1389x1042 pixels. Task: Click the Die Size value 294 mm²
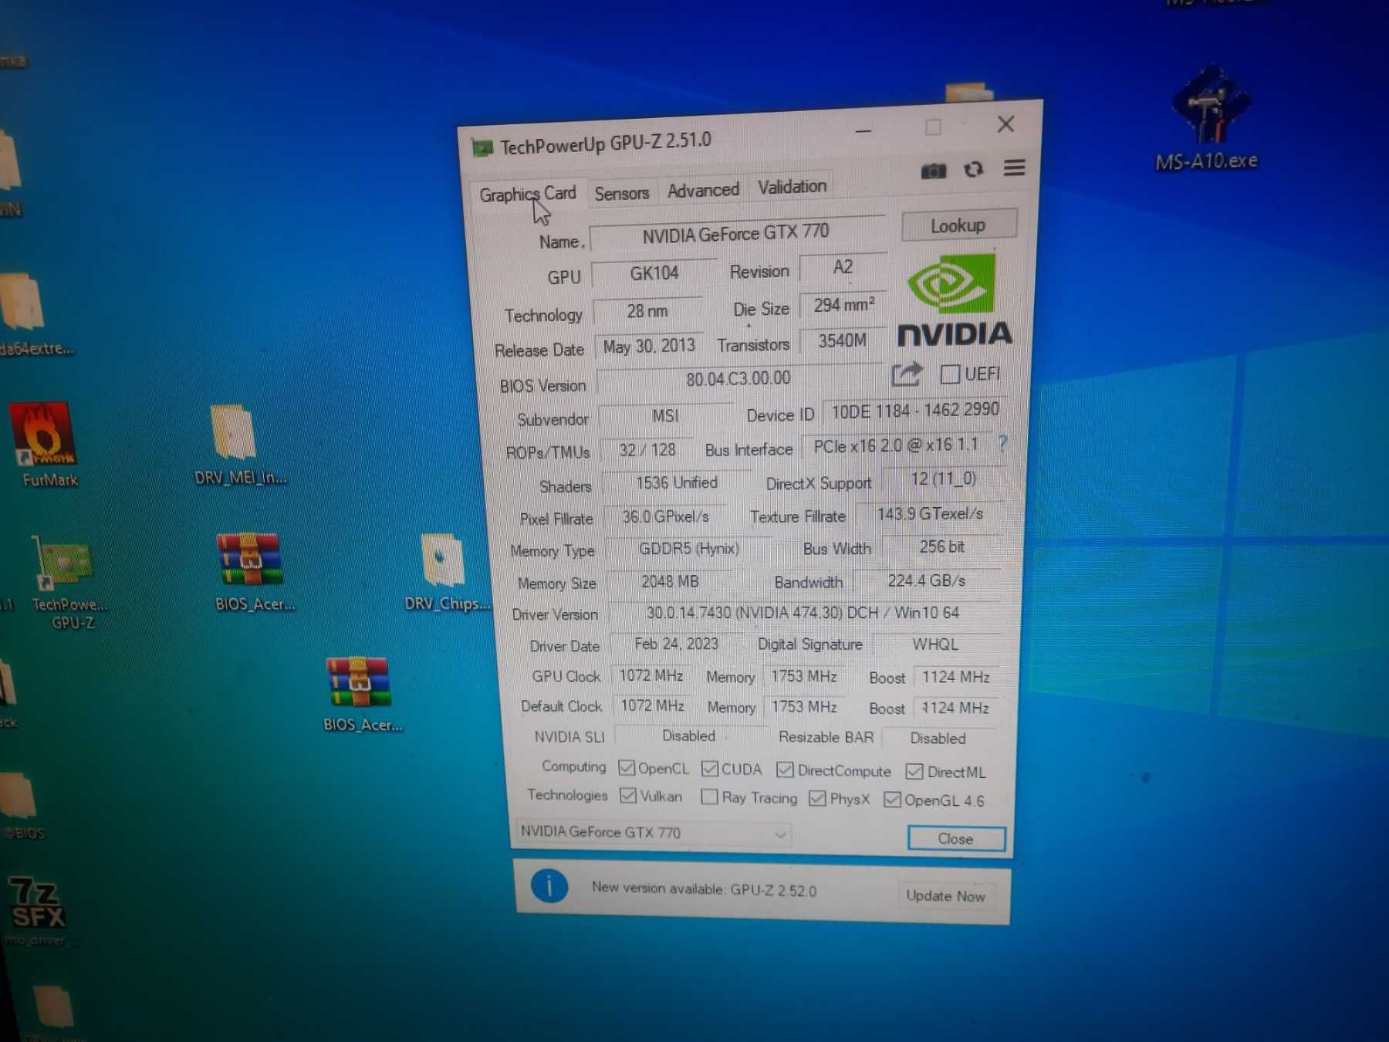click(844, 306)
